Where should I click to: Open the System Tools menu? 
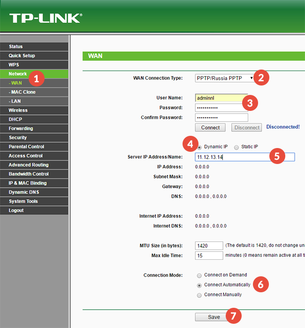pyautogui.click(x=23, y=202)
